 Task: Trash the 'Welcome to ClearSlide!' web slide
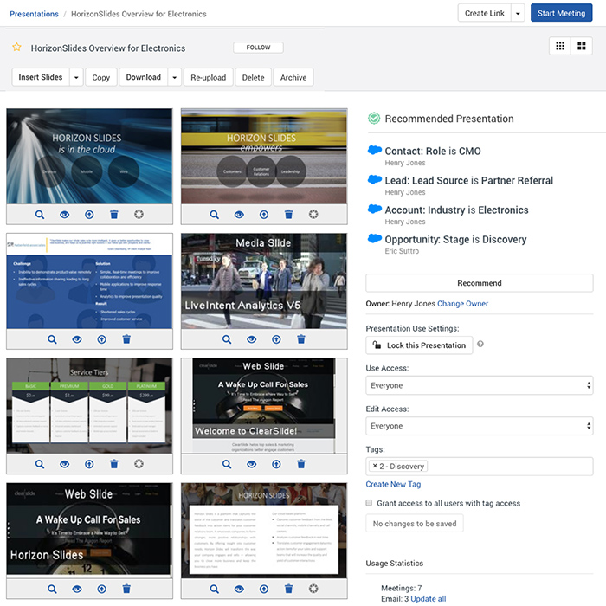(x=301, y=464)
